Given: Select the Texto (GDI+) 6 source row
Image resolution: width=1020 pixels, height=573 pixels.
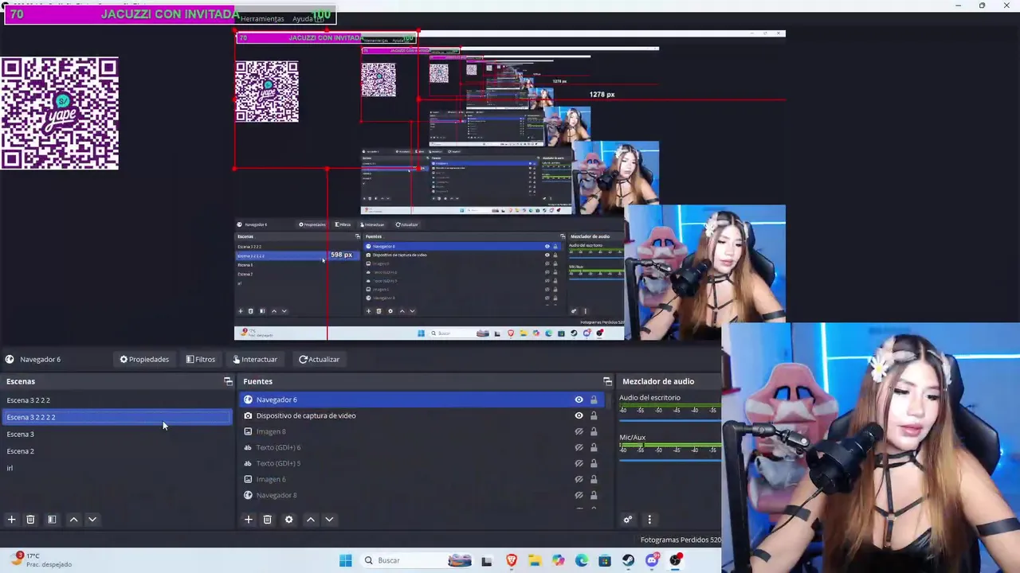Looking at the screenshot, I should pyautogui.click(x=422, y=447).
